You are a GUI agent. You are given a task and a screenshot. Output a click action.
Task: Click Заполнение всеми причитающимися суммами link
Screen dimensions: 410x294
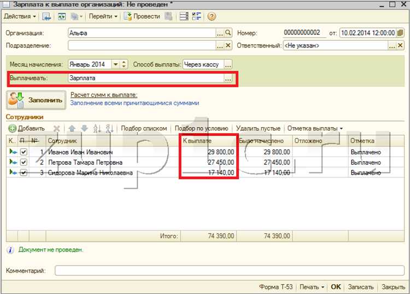(x=134, y=103)
